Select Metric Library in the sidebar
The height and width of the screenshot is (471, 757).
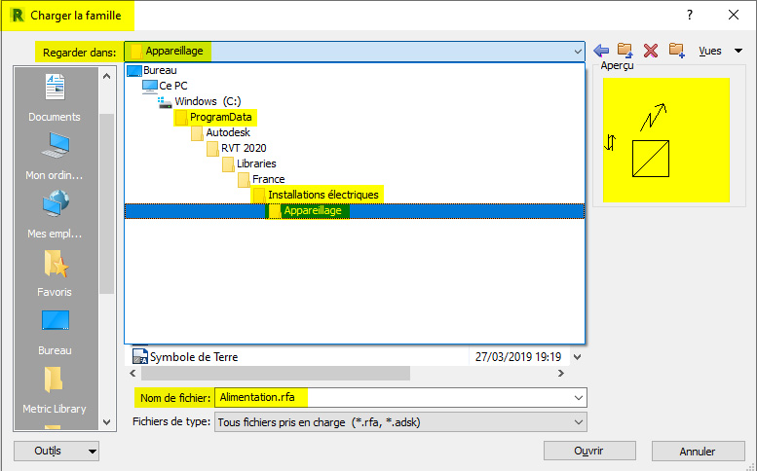55,389
